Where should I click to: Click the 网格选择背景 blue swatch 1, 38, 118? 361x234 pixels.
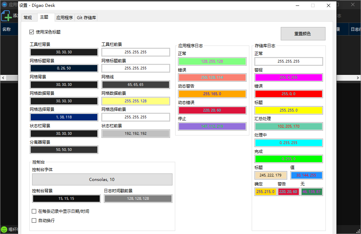click(64, 117)
